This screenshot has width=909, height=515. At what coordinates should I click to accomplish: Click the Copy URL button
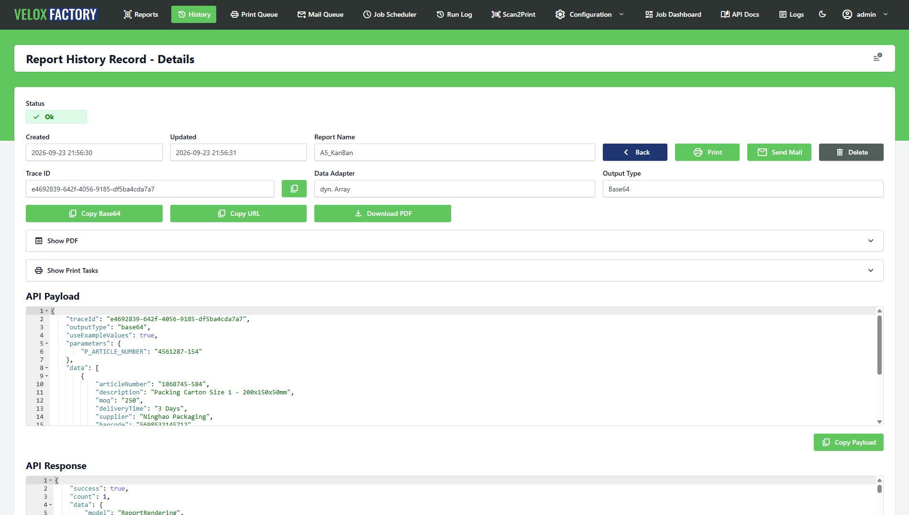[238, 213]
